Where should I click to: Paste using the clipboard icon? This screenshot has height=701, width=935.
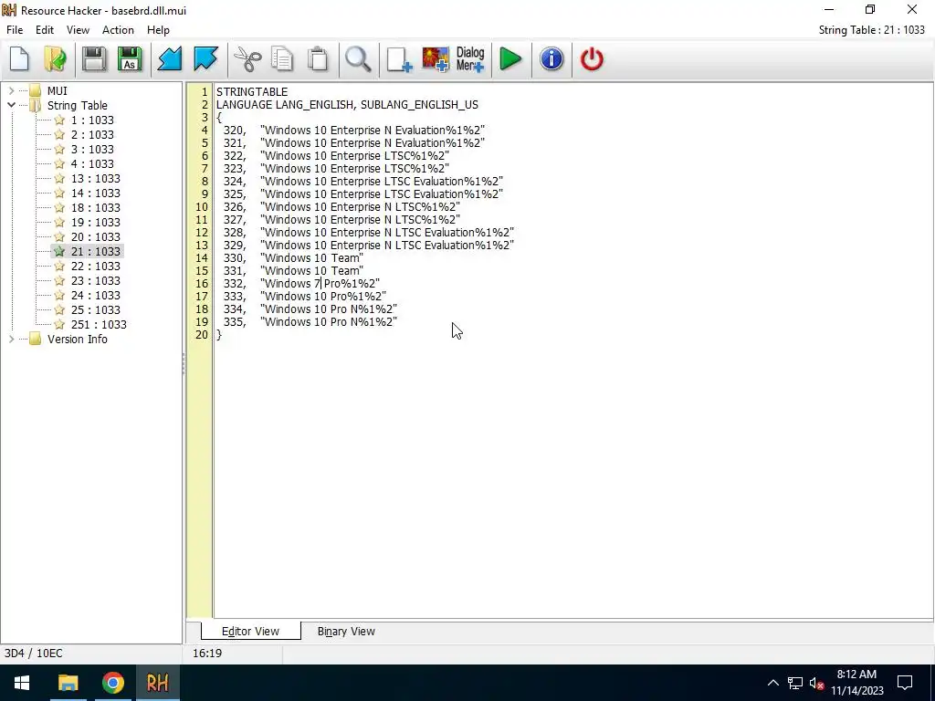pos(318,59)
